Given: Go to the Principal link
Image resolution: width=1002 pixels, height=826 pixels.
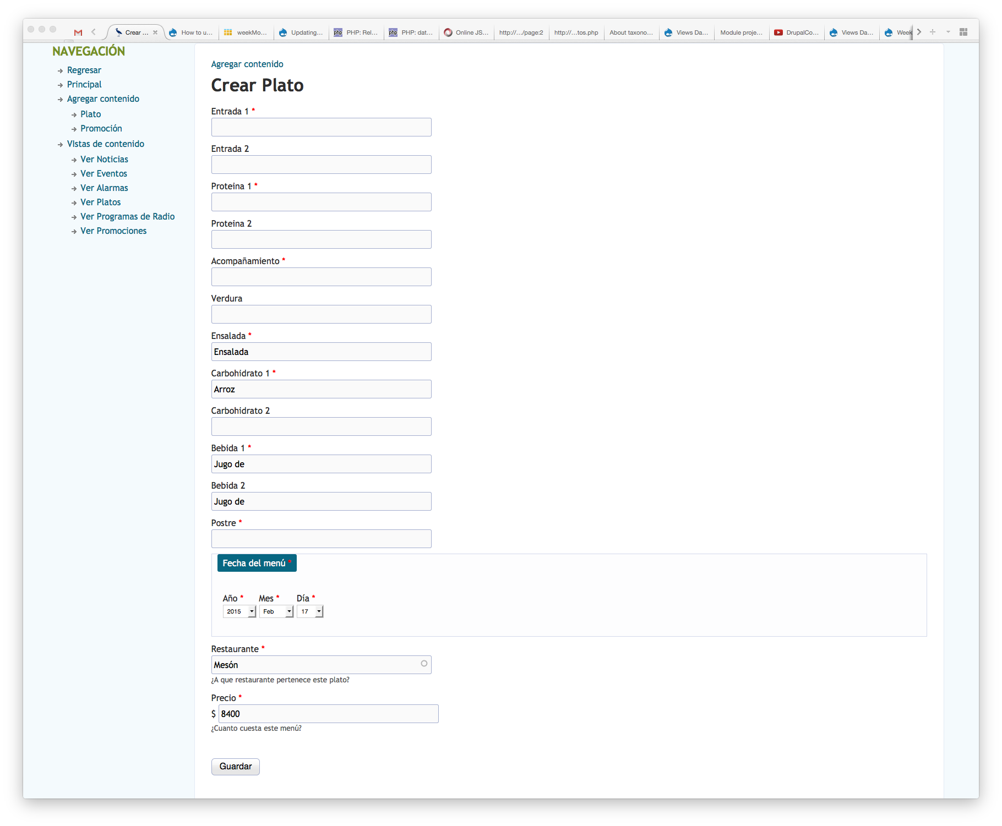Looking at the screenshot, I should (x=84, y=84).
